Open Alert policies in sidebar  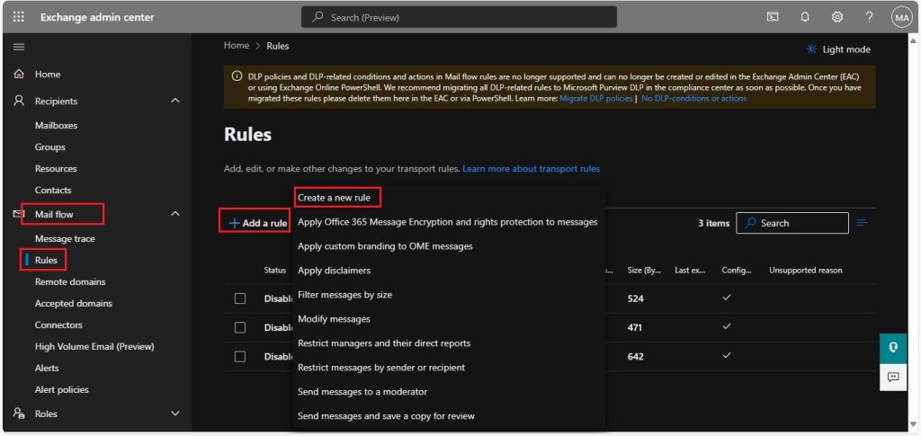[x=62, y=389]
